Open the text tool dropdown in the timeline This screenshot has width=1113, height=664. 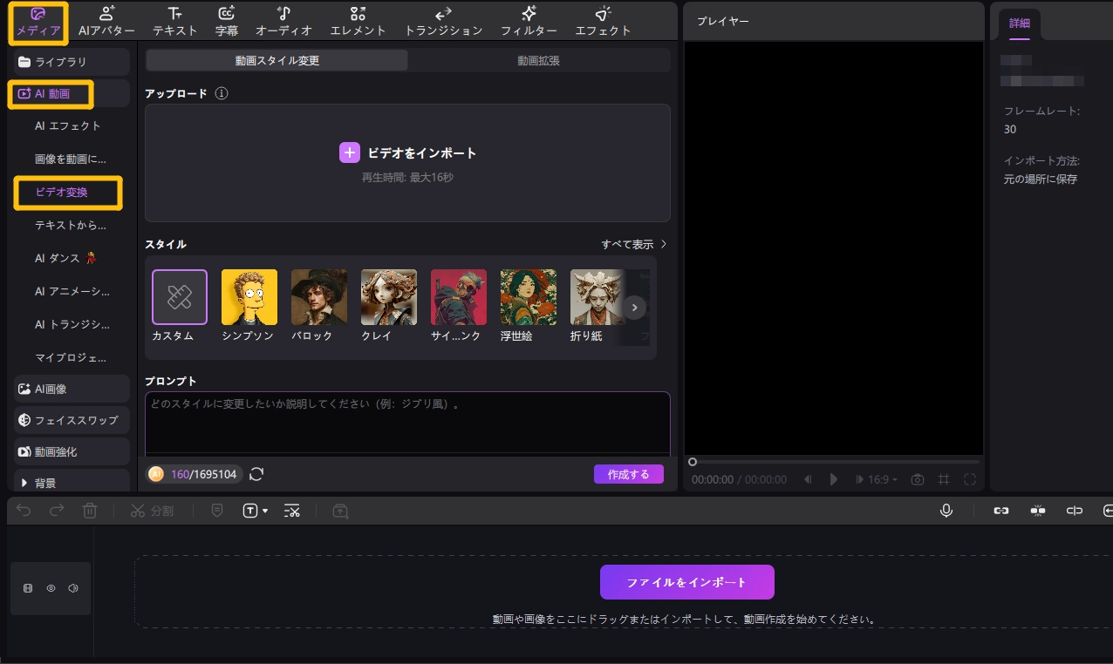click(x=253, y=511)
